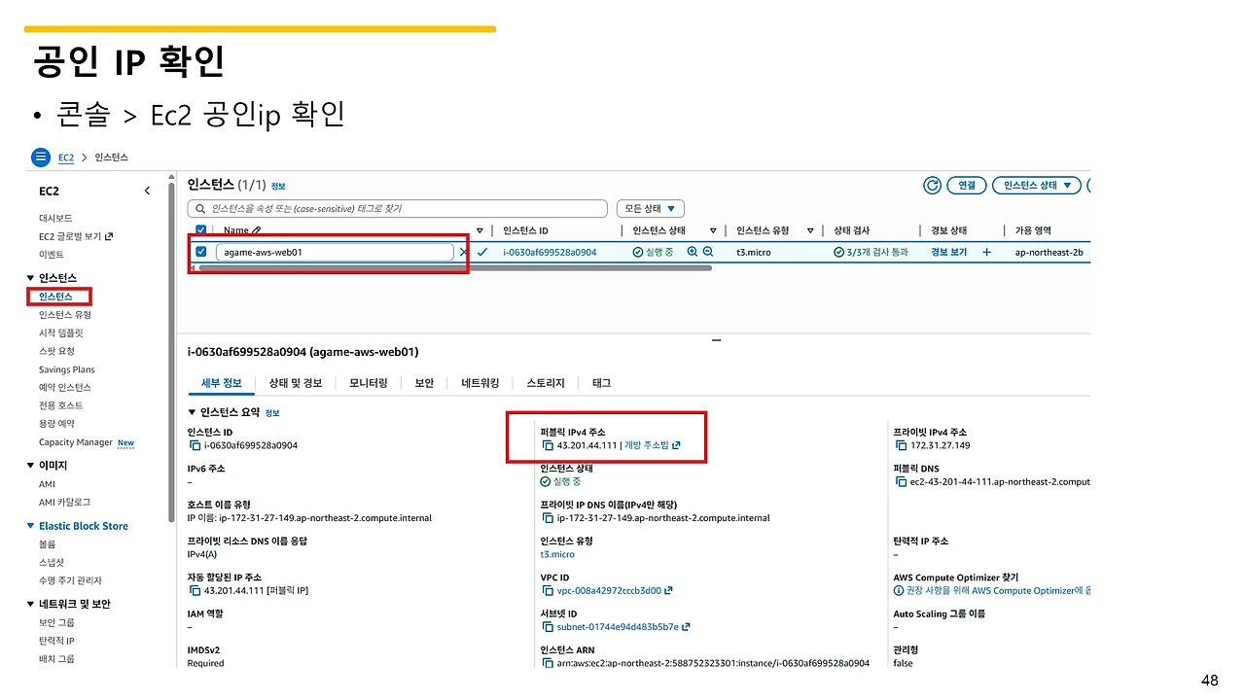
Task: Collapse the 이미지 sidebar section
Action: [30, 466]
